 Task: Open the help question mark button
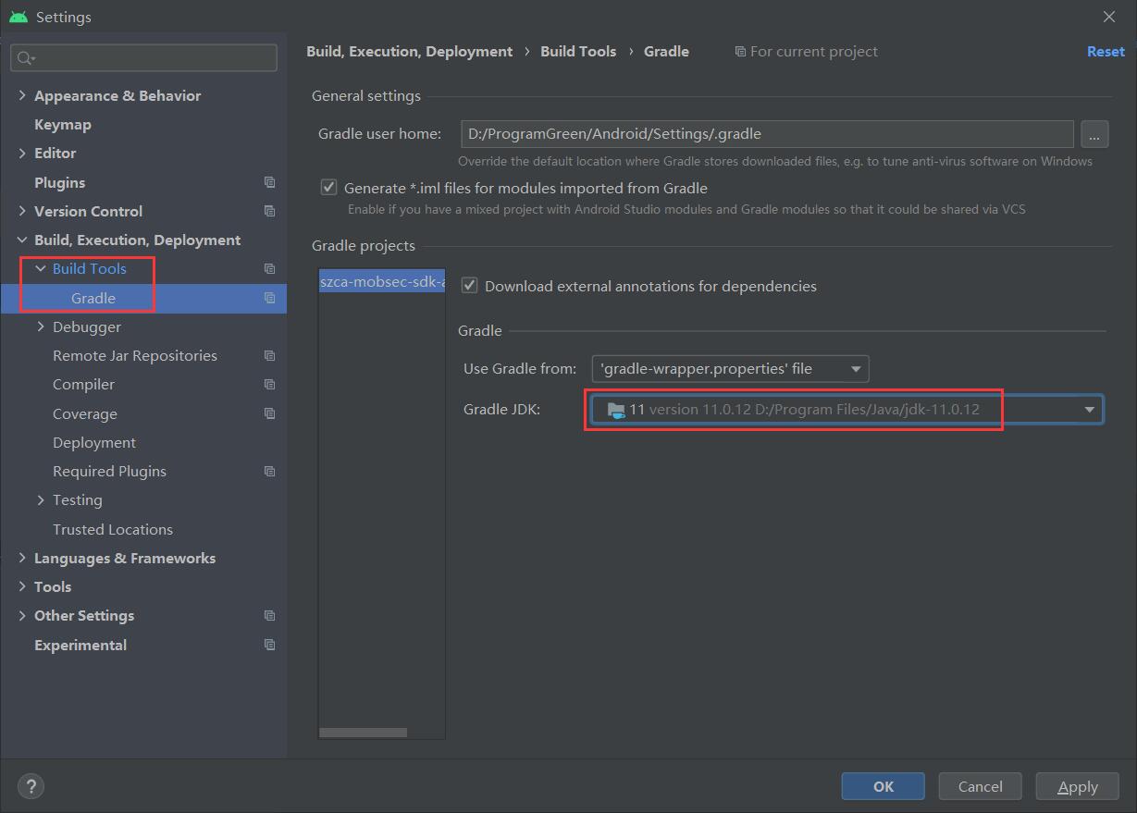31,786
